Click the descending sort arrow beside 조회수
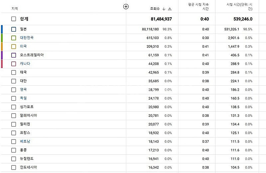The image size is (266, 173). [164, 9]
